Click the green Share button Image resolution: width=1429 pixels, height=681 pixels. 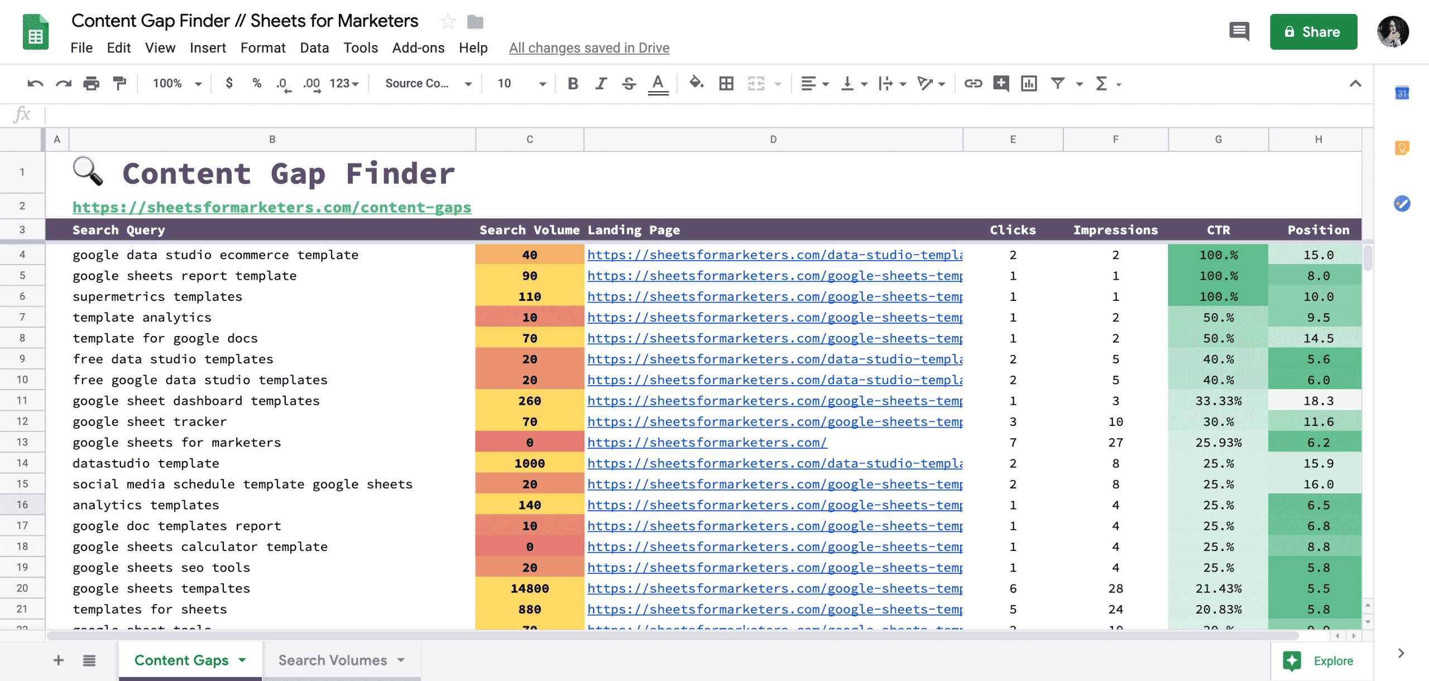1313,32
